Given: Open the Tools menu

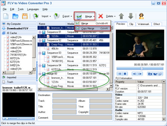Looking at the screenshot, I should click(21, 9).
